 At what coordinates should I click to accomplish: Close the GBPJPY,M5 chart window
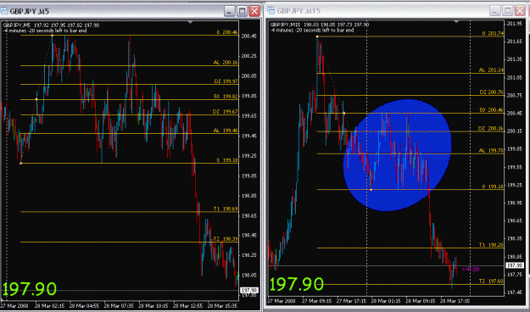tap(254, 11)
